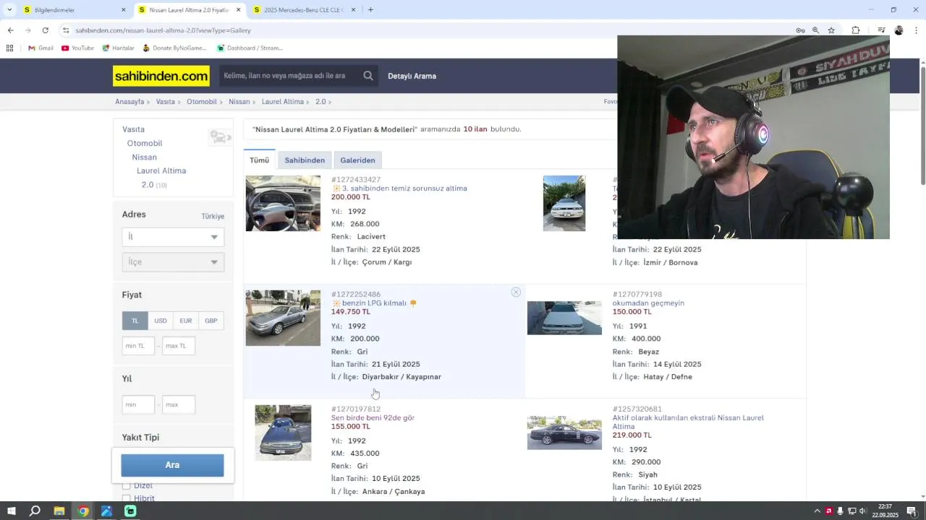Screen dimensions: 926x520
Task: Open Detaylı Arama link
Action: [412, 76]
